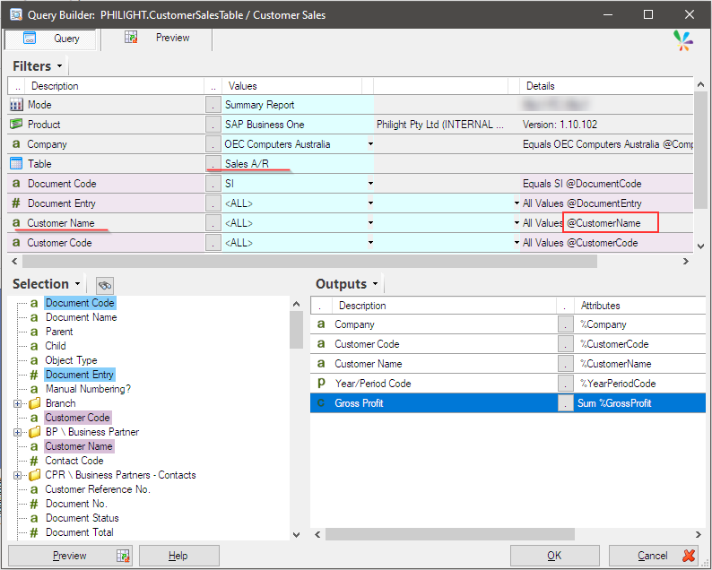The height and width of the screenshot is (570, 712).
Task: Select Document Name in the selection tree
Action: [x=81, y=317]
